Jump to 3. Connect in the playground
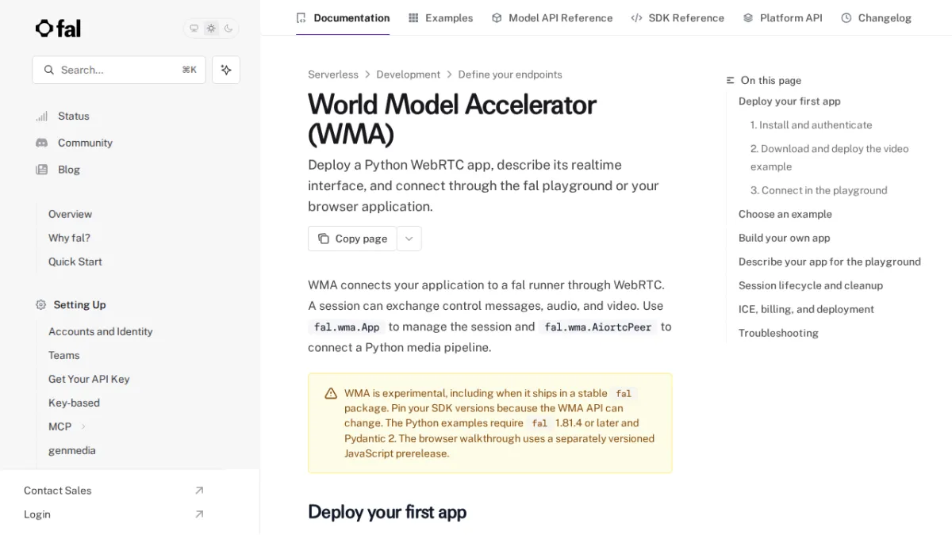This screenshot has height=535, width=952. [x=819, y=190]
